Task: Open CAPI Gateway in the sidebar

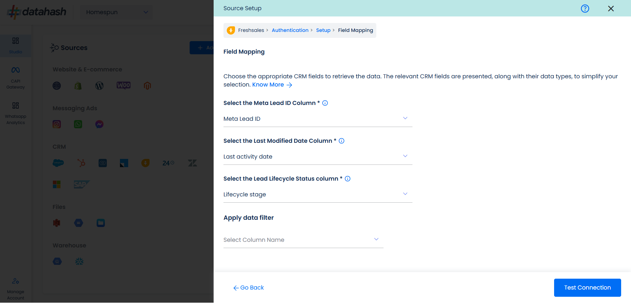Action: [15, 78]
